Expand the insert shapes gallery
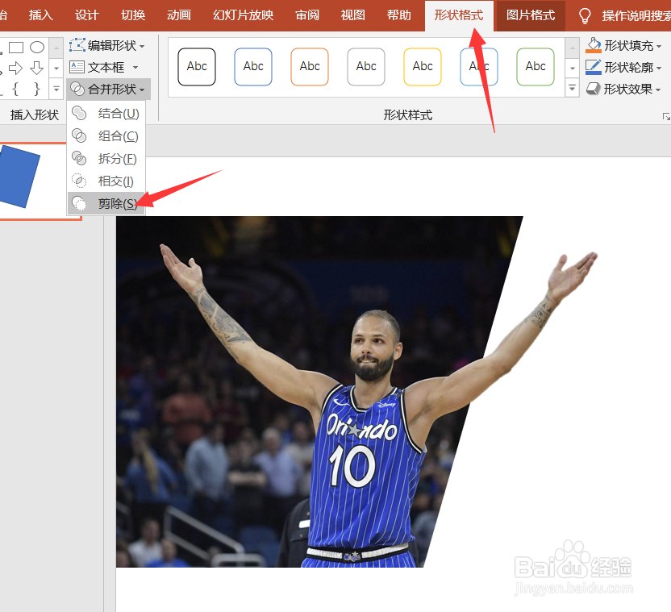This screenshot has height=612, width=671. [56, 89]
